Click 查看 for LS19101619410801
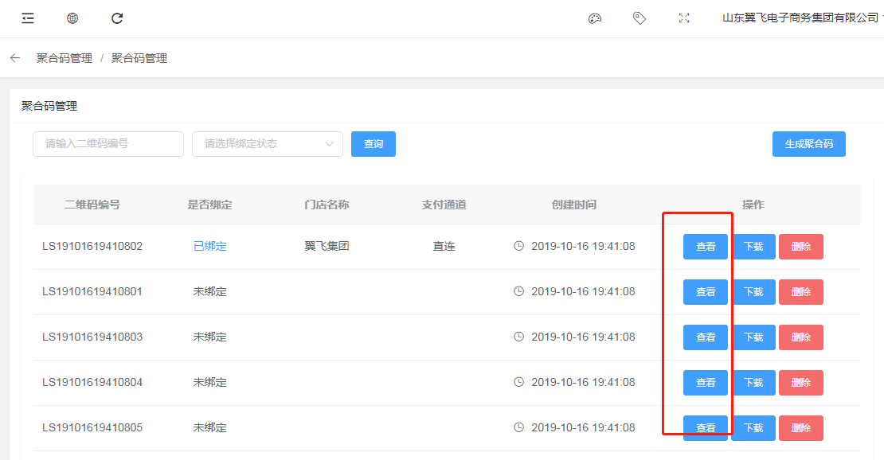Screen dimensions: 884x460 point(706,292)
